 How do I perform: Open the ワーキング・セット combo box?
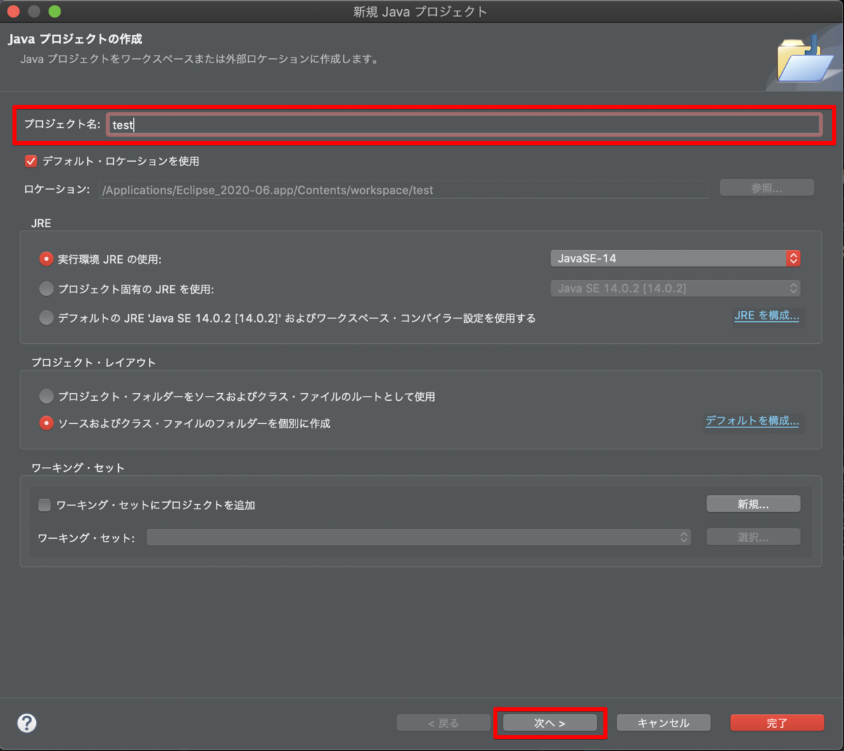click(418, 537)
